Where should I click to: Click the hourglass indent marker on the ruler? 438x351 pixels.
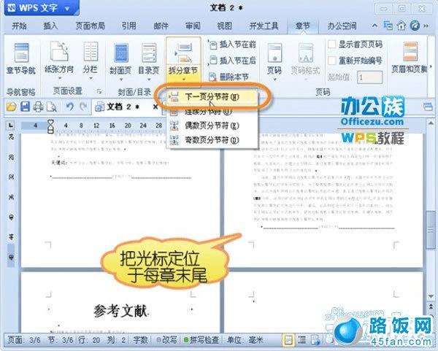point(50,126)
